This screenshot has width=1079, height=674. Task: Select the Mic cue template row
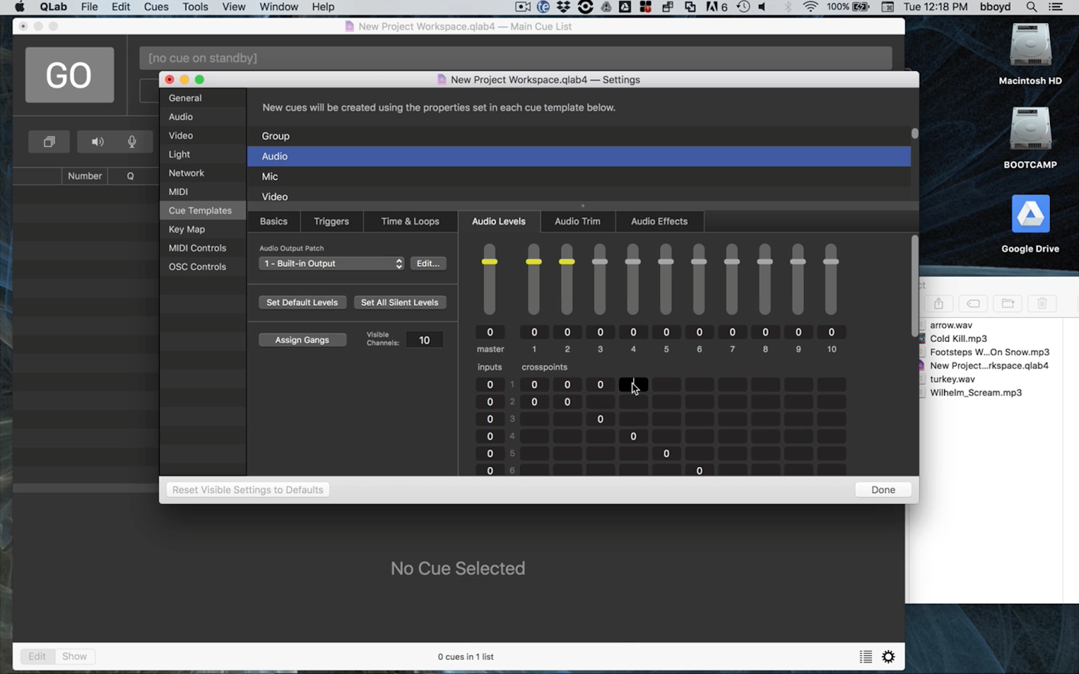(x=579, y=176)
